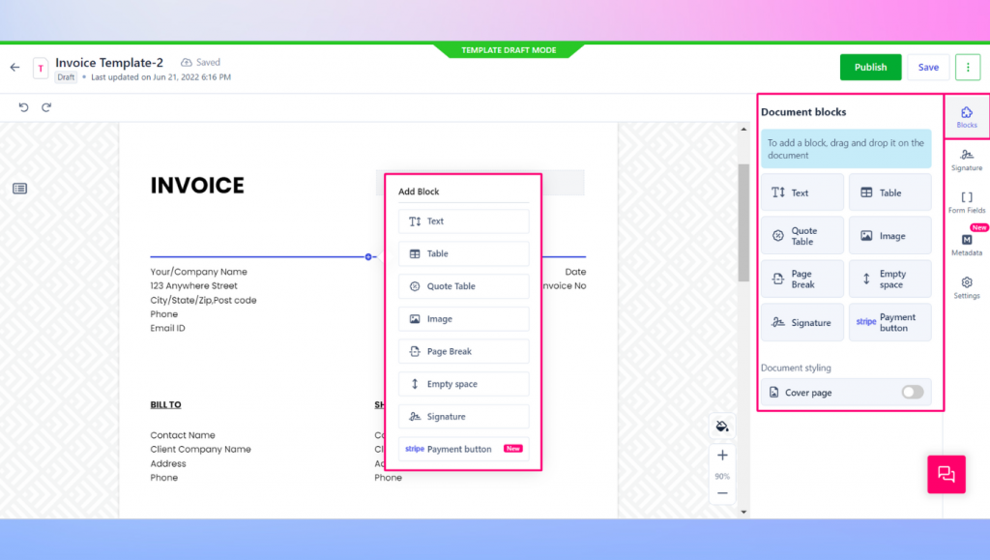Select Page Break in the Add Block popup

coord(463,350)
